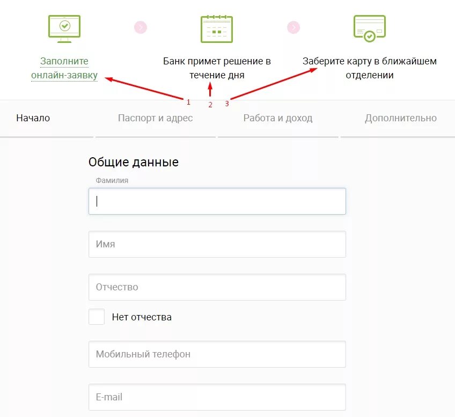Tick the Нет отчества checkbox
Viewport: 455px width, 417px height.
(x=97, y=317)
